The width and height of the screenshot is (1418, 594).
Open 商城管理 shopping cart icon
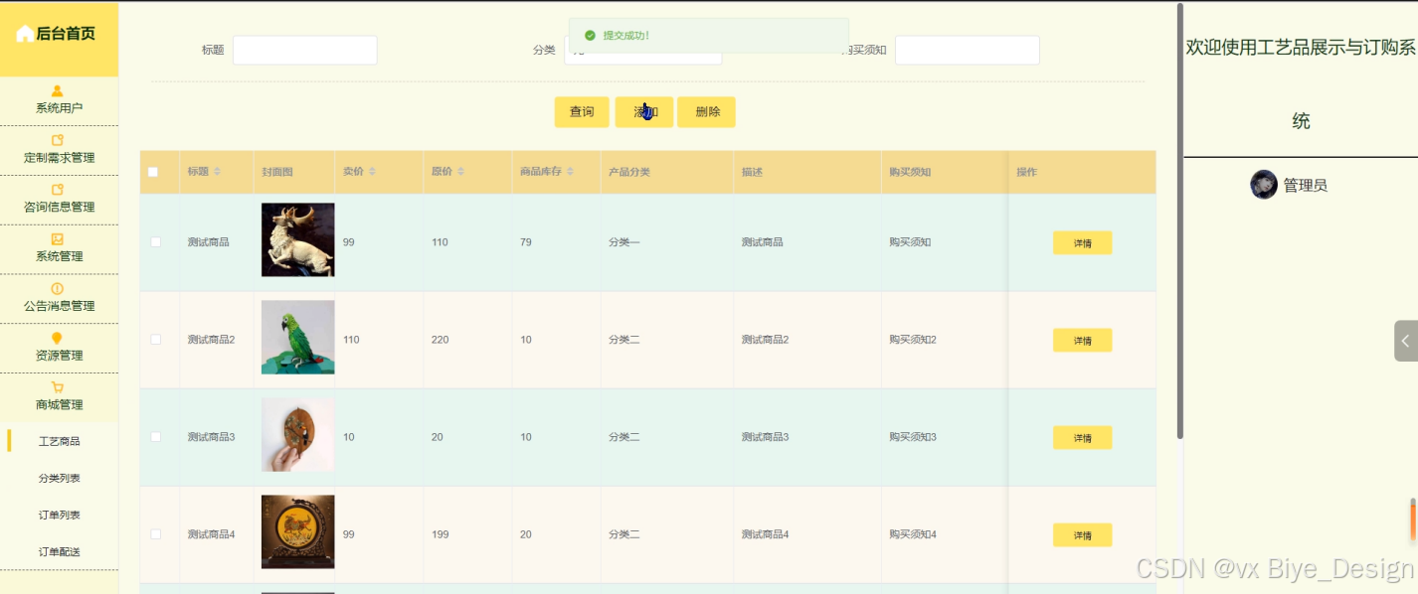57,387
